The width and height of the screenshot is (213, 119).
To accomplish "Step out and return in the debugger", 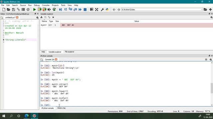I will (x=75, y=10).
